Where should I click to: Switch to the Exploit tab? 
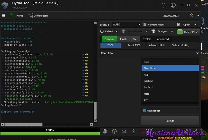(x=147, y=39)
